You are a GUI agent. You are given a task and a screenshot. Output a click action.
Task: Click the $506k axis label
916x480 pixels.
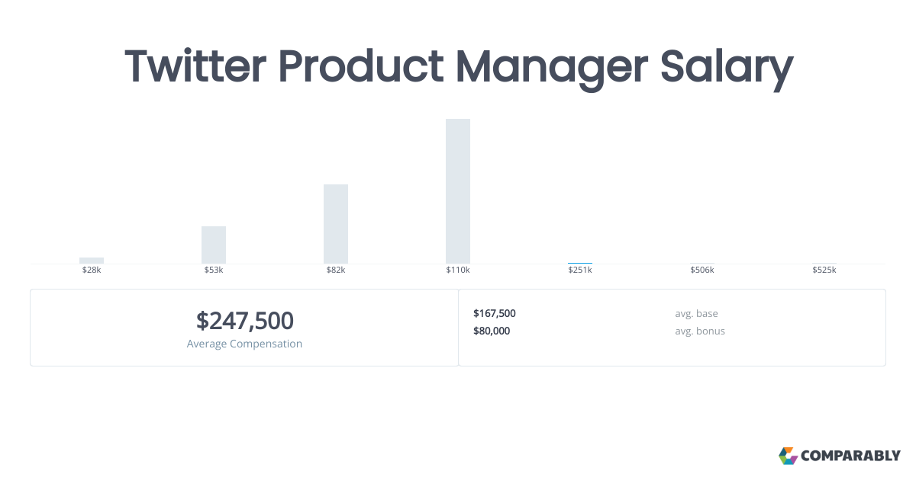pos(702,270)
